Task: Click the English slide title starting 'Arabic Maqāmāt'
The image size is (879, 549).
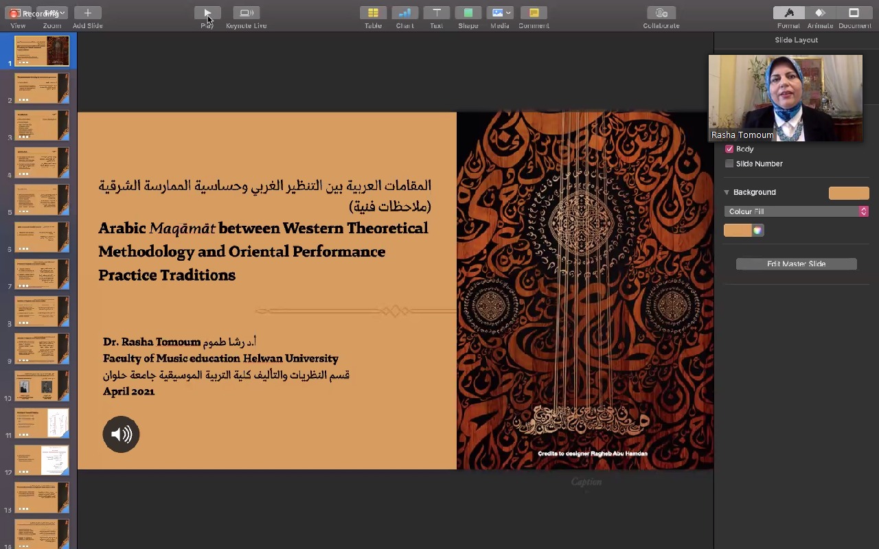Action: coord(263,251)
